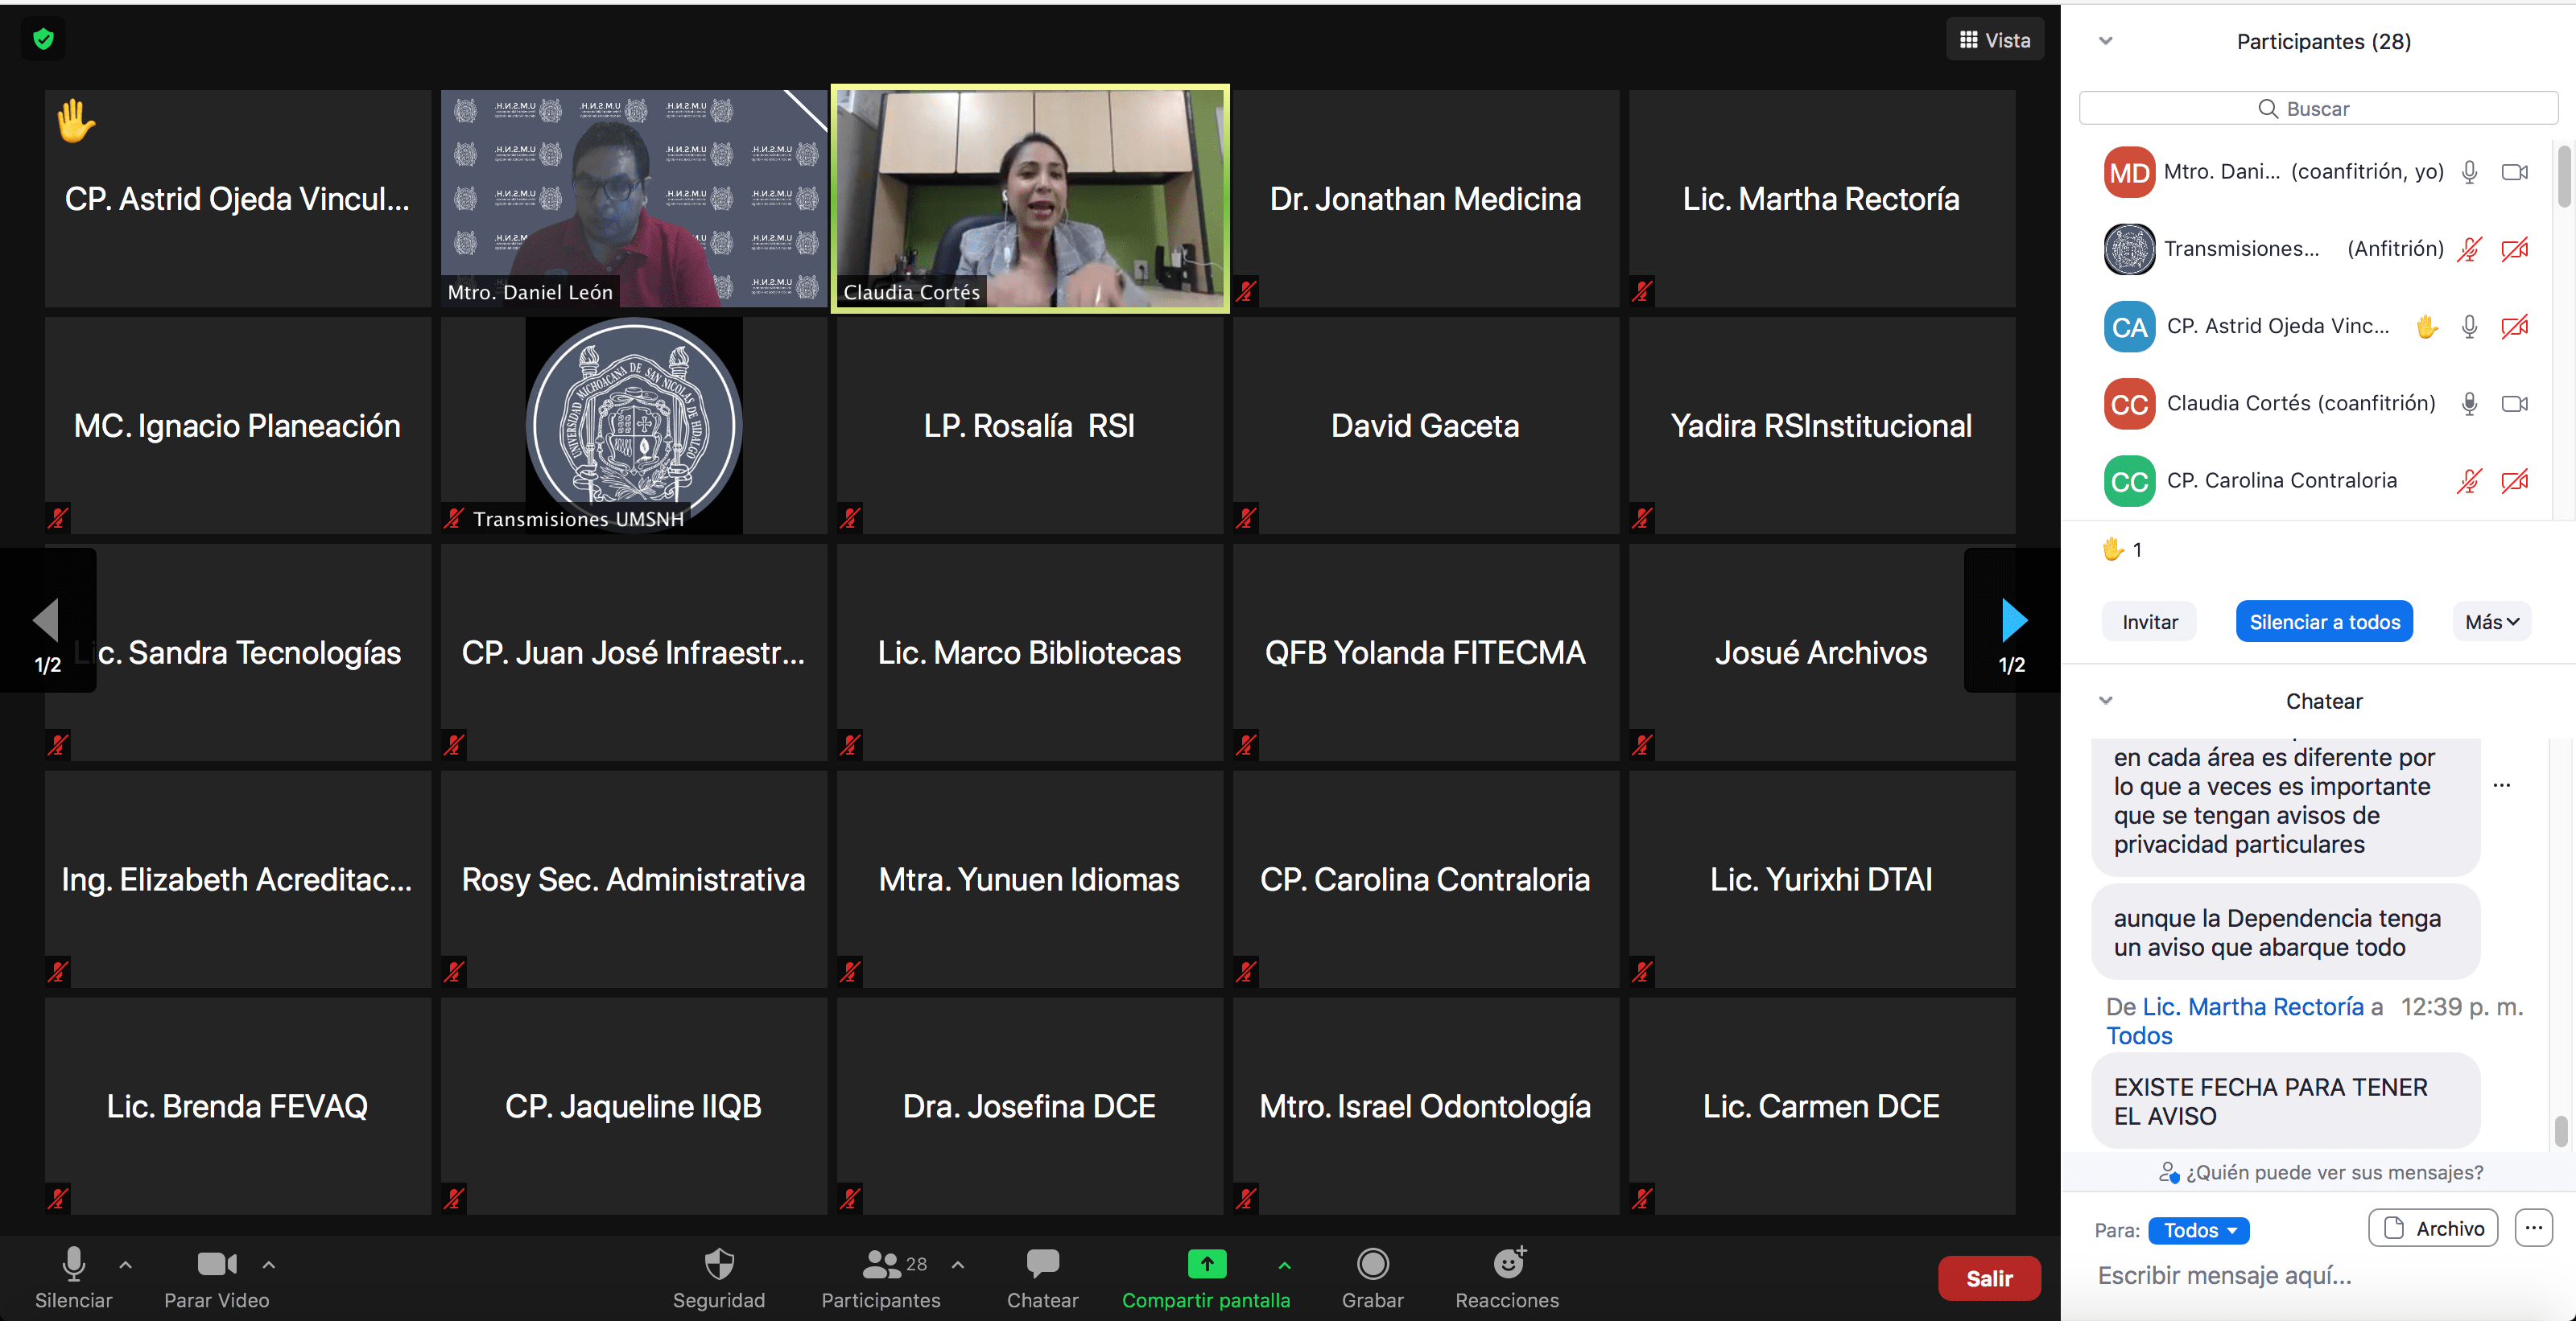This screenshot has width=2576, height=1321.
Task: Click the Invitar button
Action: (2149, 622)
